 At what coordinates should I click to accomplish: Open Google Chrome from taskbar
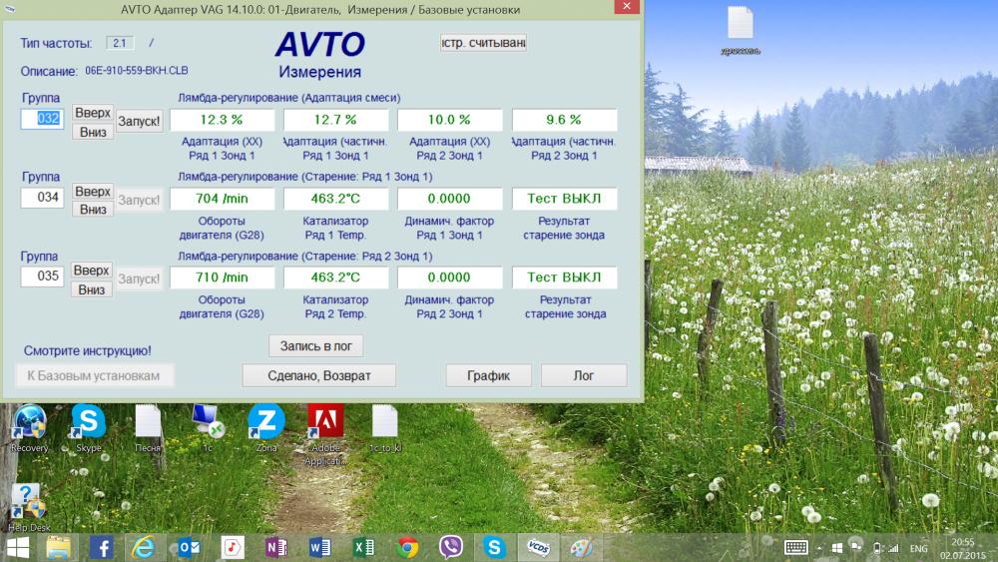[x=408, y=547]
